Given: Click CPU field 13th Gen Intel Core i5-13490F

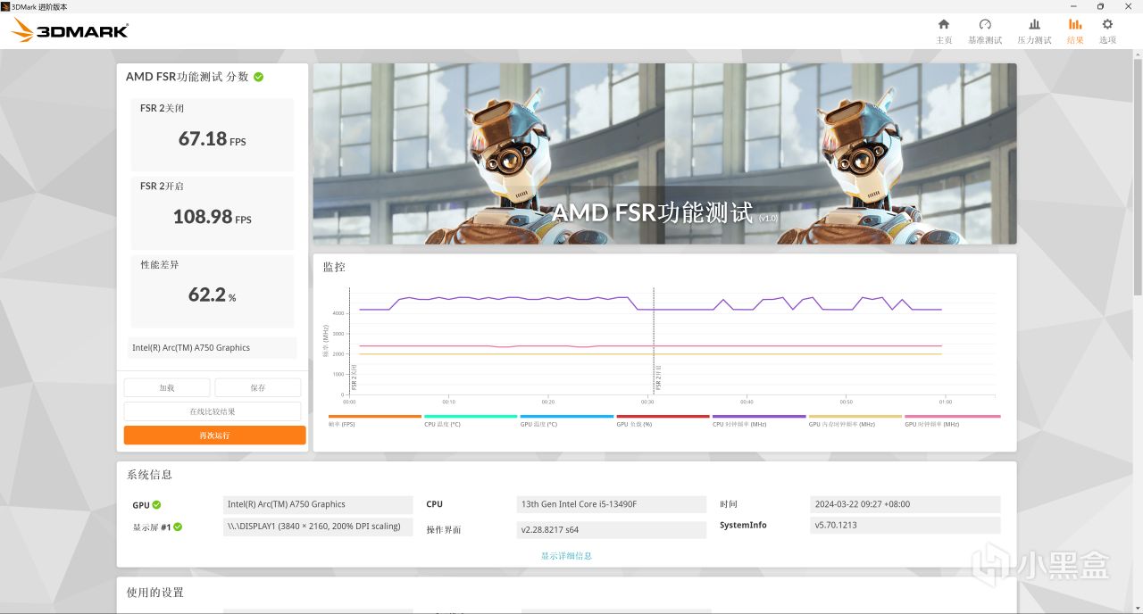Looking at the screenshot, I should pos(612,504).
